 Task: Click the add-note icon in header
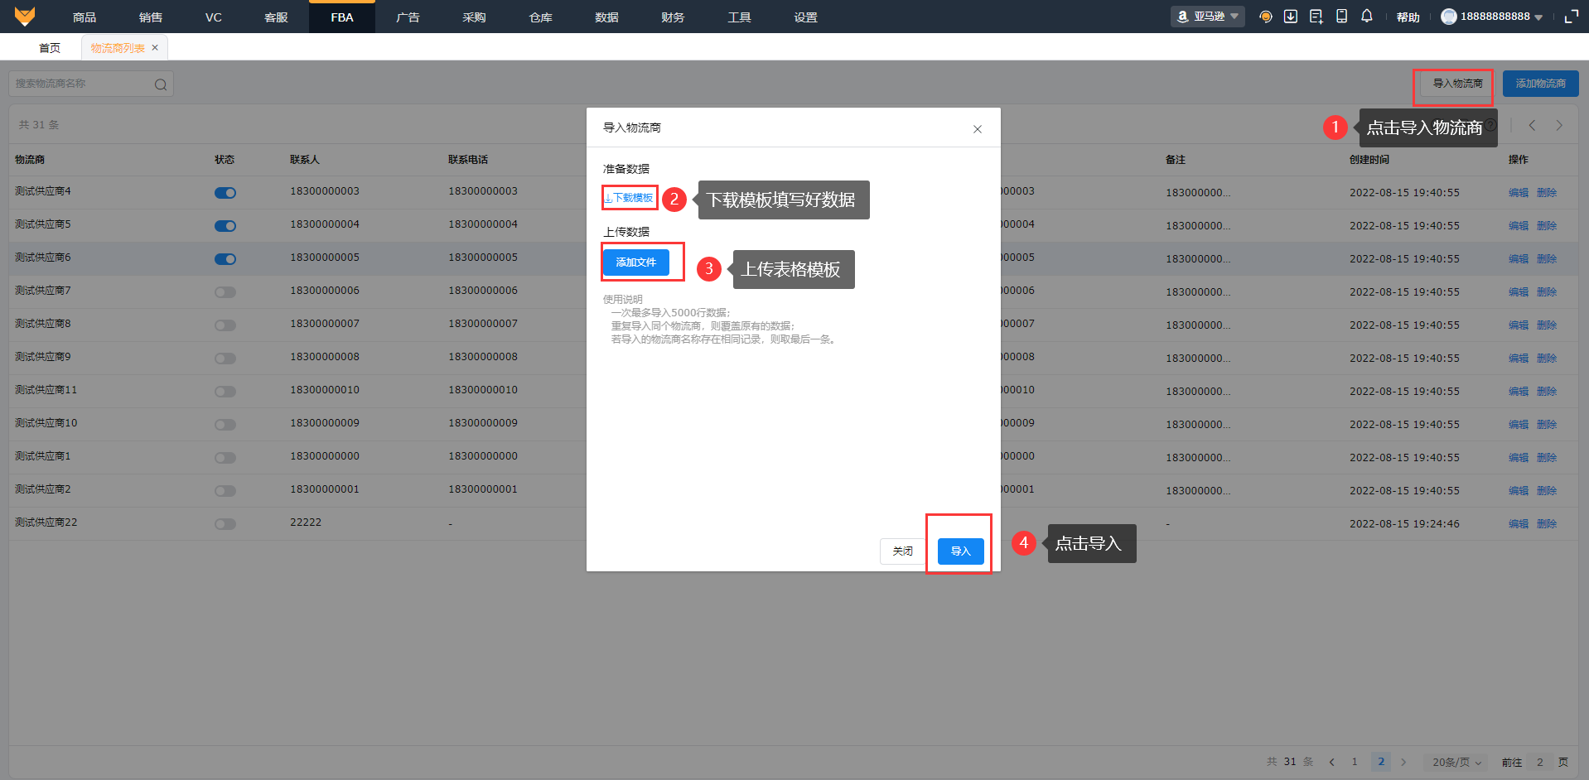pos(1316,17)
